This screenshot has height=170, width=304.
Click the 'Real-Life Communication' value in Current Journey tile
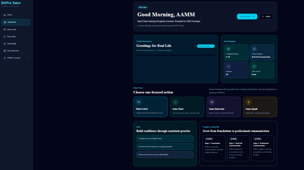point(261,57)
